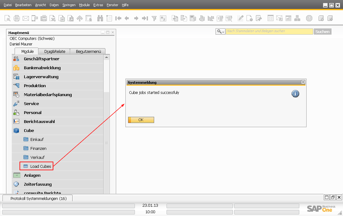Open the Datei menu
Screen dimensions: 343x216
pos(8,5)
